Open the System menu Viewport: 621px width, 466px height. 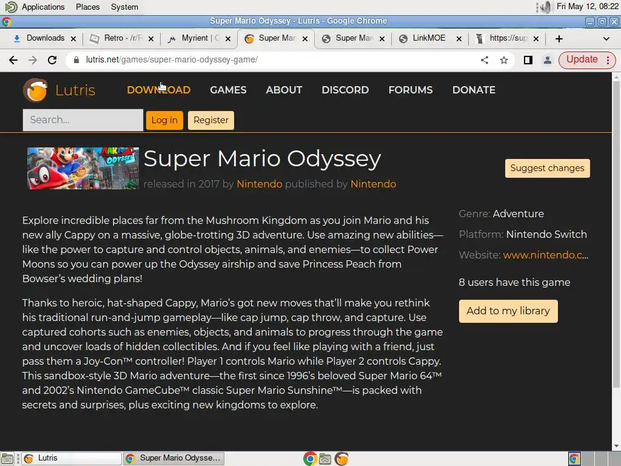(x=124, y=7)
